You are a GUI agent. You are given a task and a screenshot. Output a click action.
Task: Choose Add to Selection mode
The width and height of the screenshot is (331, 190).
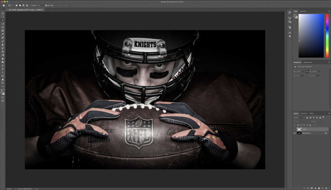click(20, 5)
